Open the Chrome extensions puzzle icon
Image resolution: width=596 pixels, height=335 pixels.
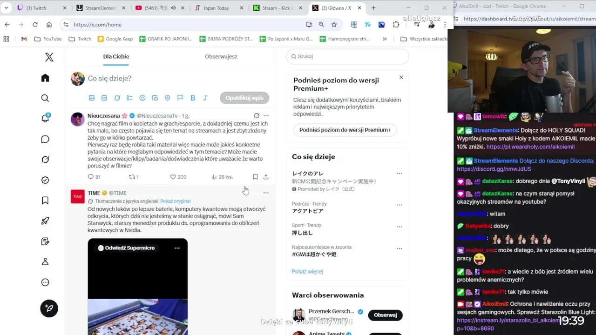pos(396,25)
